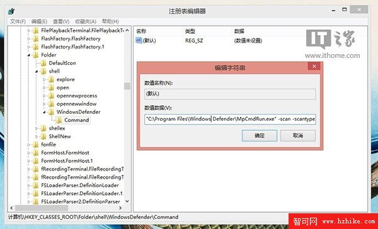The height and width of the screenshot is (229, 378).
Task: Click the tree scroll right arrow
Action: click(120, 208)
